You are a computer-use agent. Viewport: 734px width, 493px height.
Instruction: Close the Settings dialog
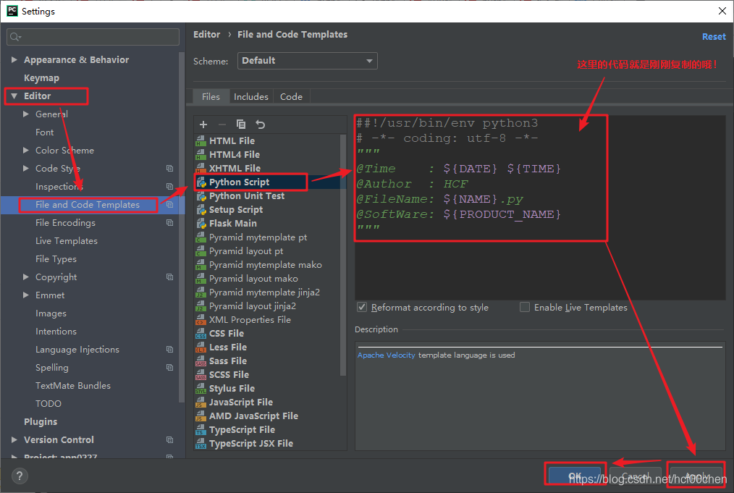click(x=722, y=11)
